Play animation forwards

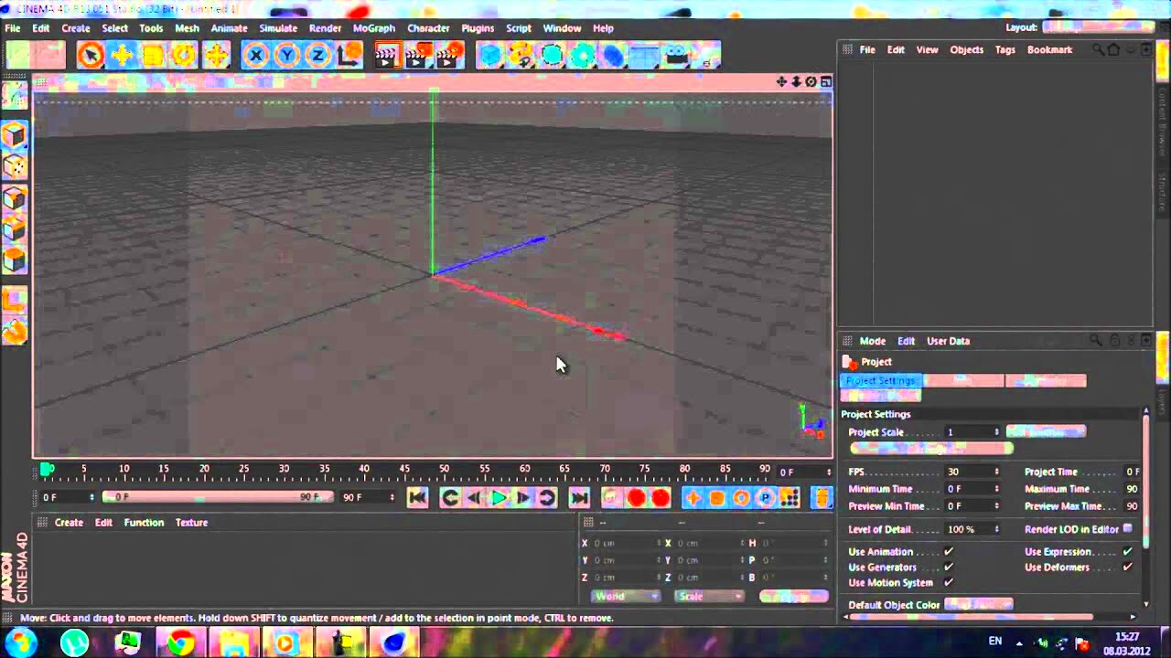pos(499,497)
